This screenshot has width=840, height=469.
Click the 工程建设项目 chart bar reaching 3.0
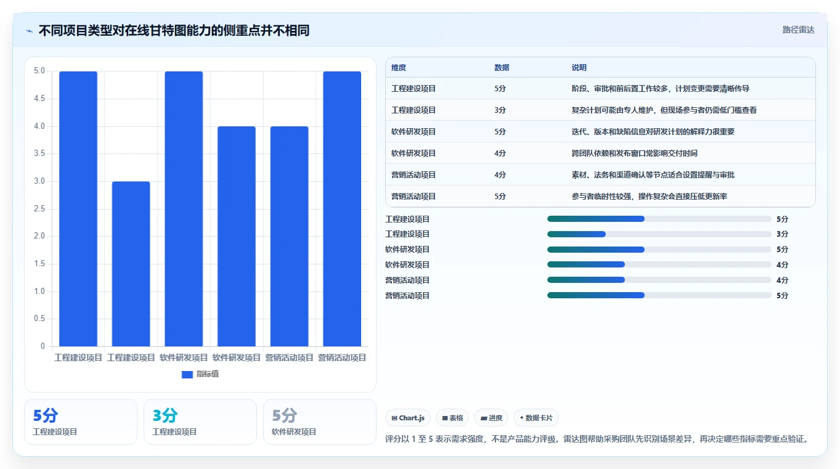tap(131, 264)
